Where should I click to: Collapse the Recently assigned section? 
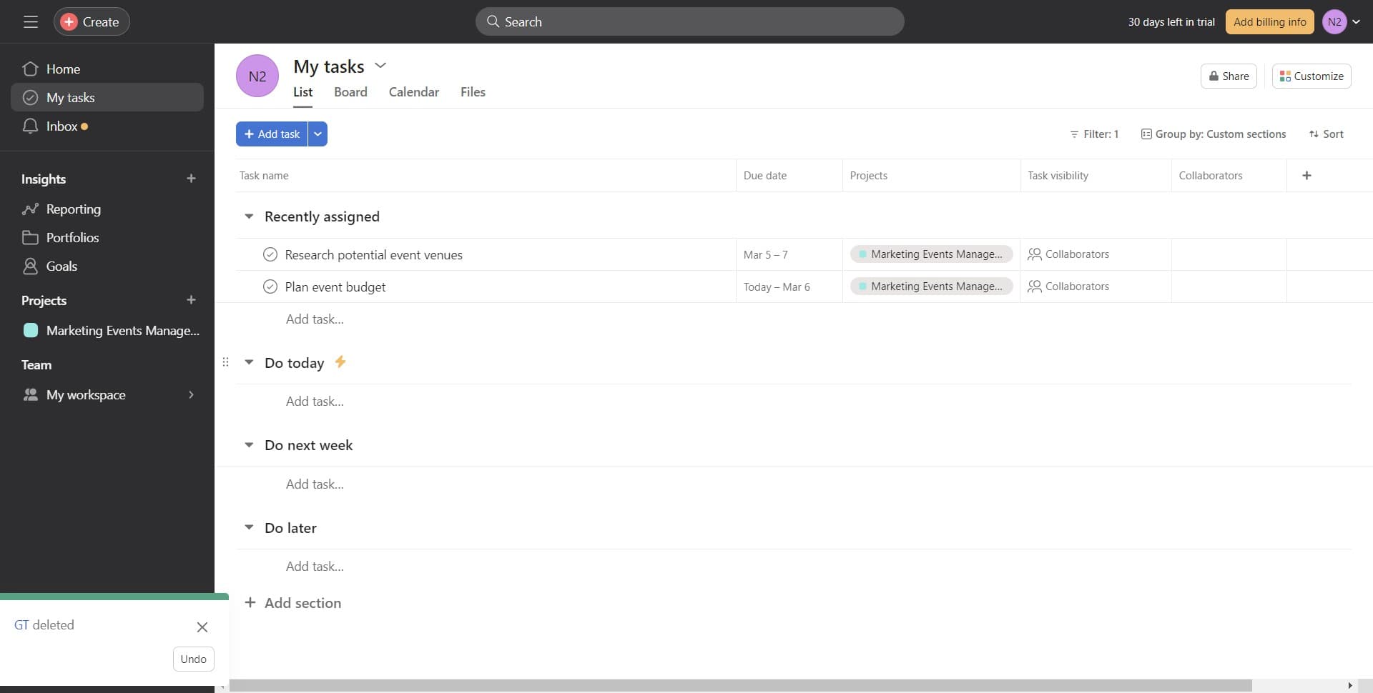[248, 216]
